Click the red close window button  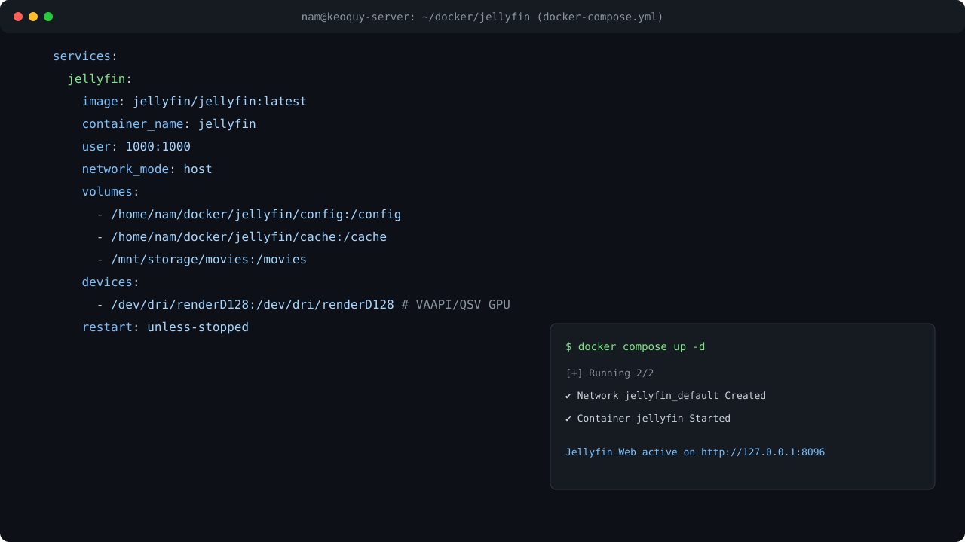click(x=18, y=17)
